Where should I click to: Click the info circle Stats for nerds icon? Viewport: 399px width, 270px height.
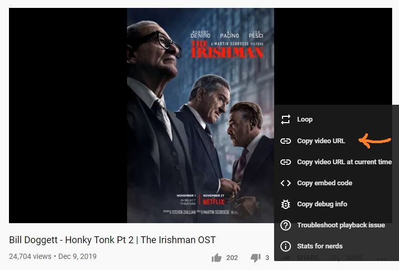click(286, 246)
